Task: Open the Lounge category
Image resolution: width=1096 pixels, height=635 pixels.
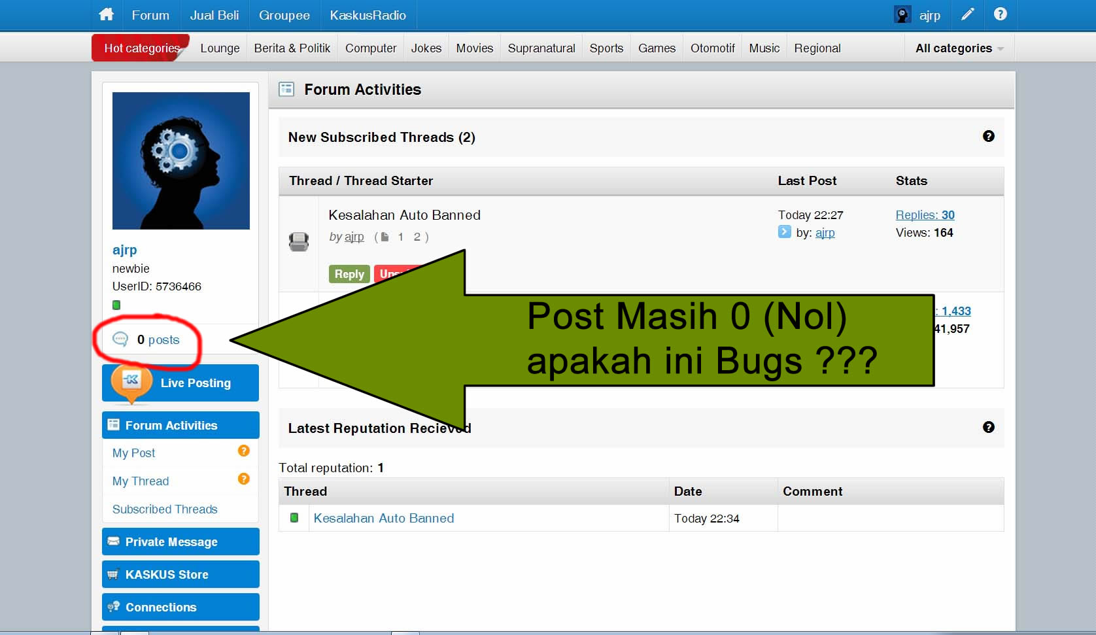Action: tap(220, 48)
